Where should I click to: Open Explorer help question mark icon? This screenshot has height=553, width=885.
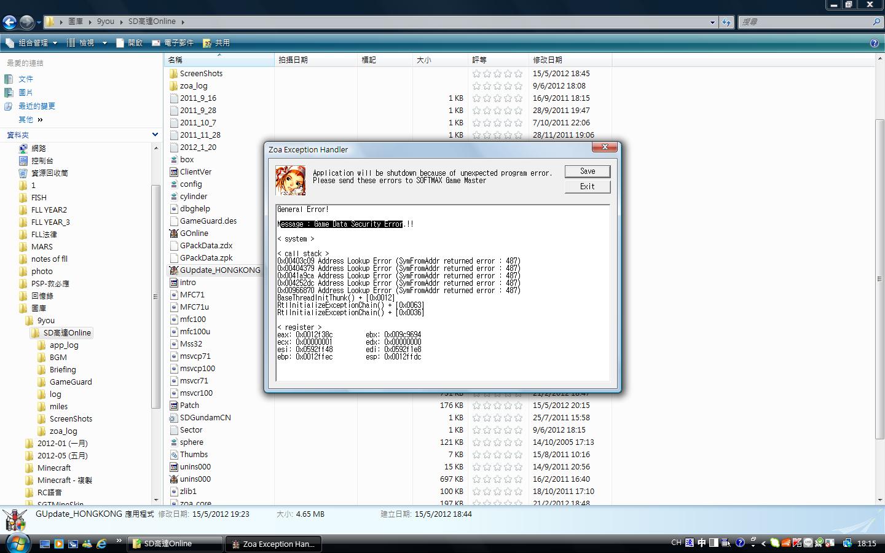(875, 43)
